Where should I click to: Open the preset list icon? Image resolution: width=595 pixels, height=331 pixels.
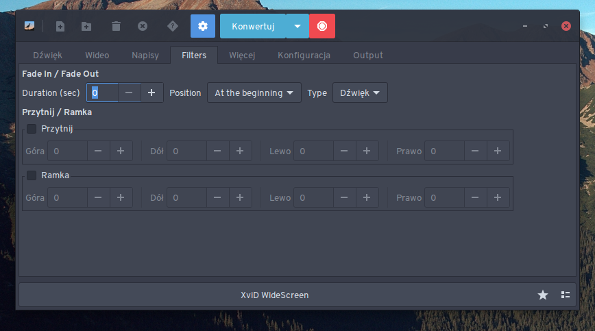pos(566,295)
